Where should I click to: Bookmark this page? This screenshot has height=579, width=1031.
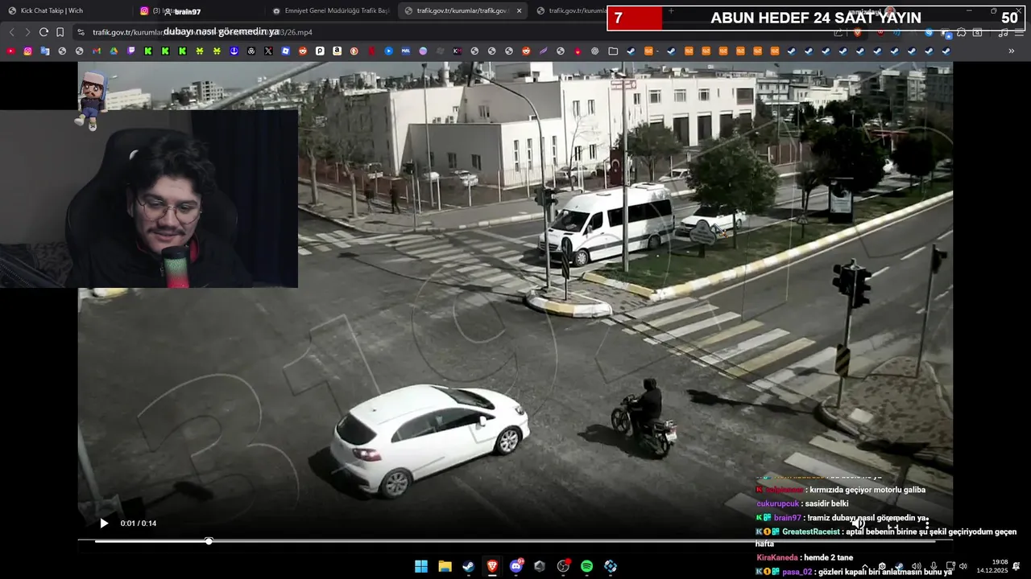click(60, 32)
